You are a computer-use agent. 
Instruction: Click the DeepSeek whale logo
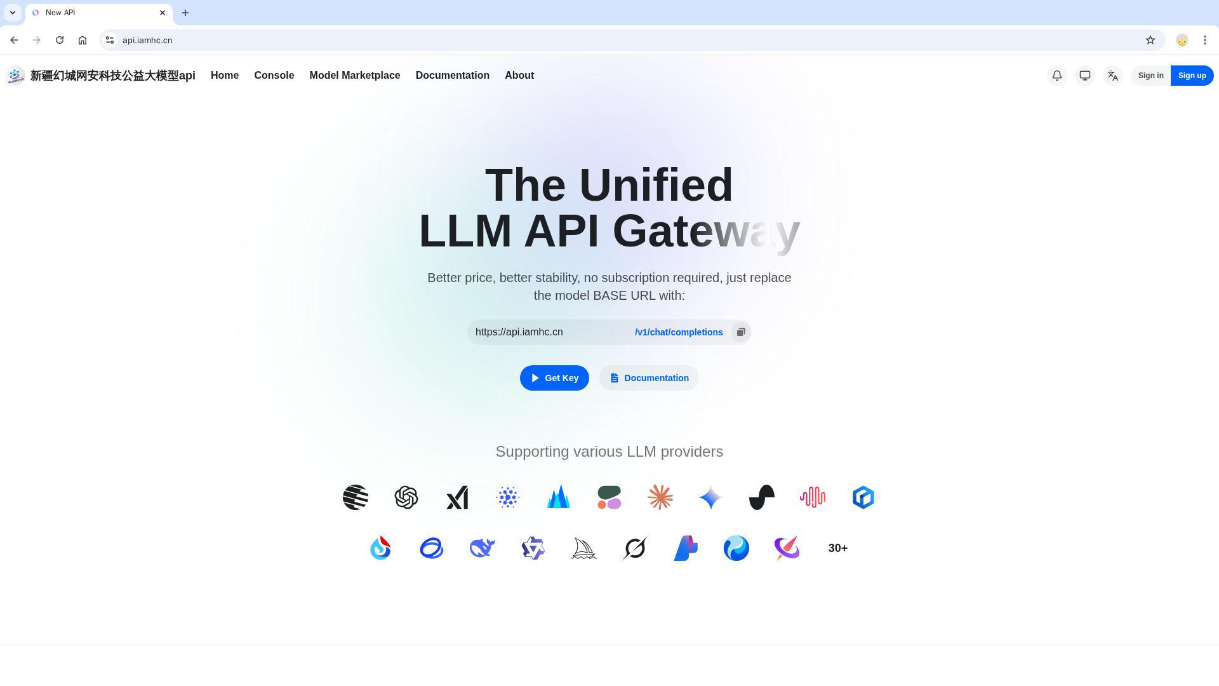pyautogui.click(x=483, y=548)
